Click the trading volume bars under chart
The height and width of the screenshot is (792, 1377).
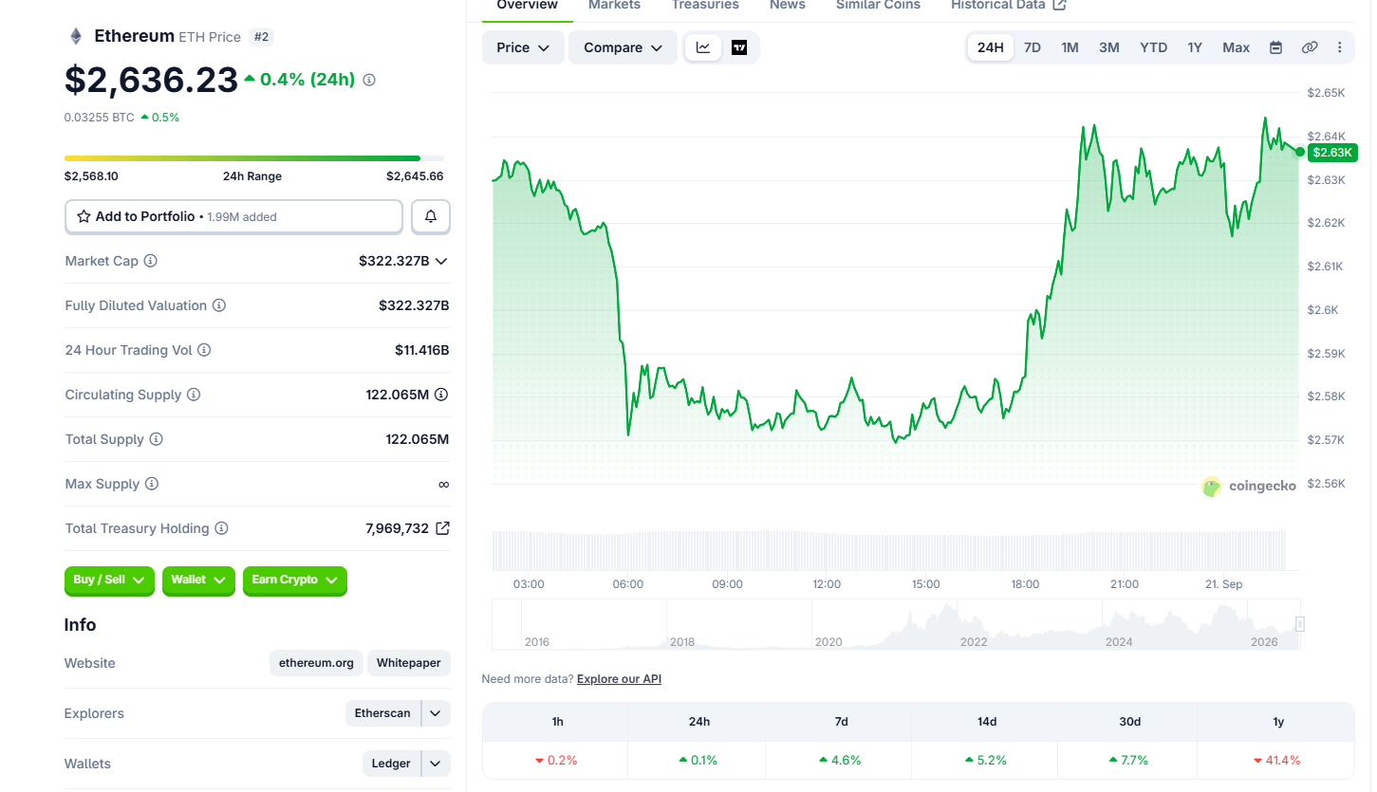tap(889, 550)
